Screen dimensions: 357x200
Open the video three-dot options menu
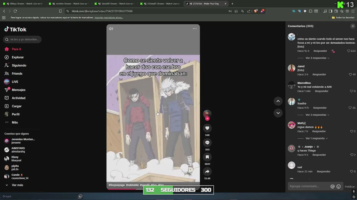195,29
